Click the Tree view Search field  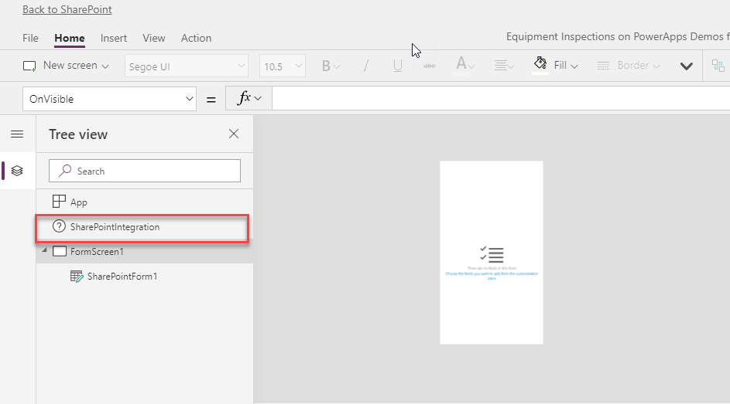tap(145, 171)
